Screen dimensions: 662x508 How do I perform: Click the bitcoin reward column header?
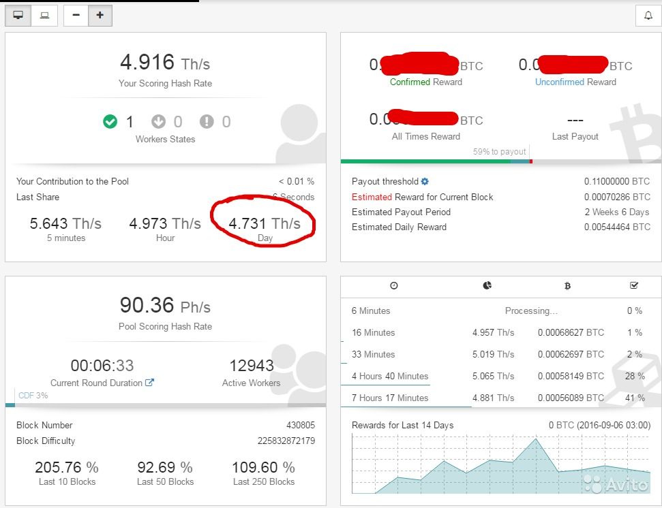point(567,286)
